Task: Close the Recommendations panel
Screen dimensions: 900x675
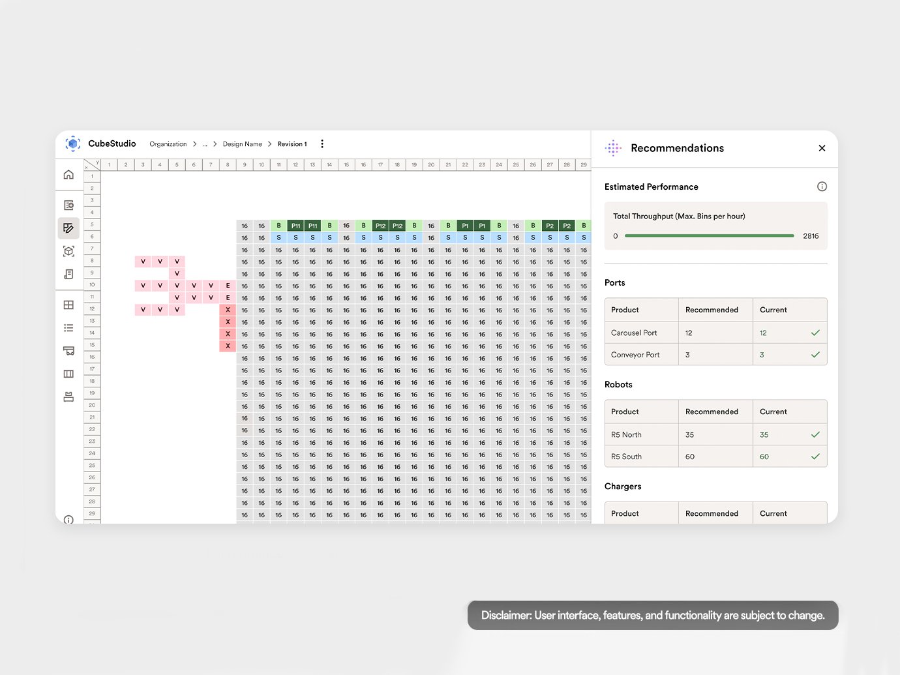Action: coord(822,148)
